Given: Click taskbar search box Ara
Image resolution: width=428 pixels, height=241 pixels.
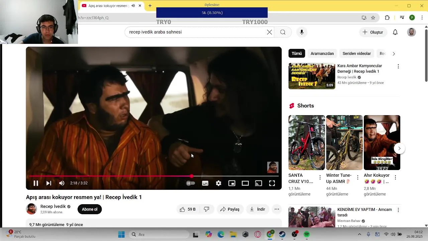Looking at the screenshot, I should [158, 234].
